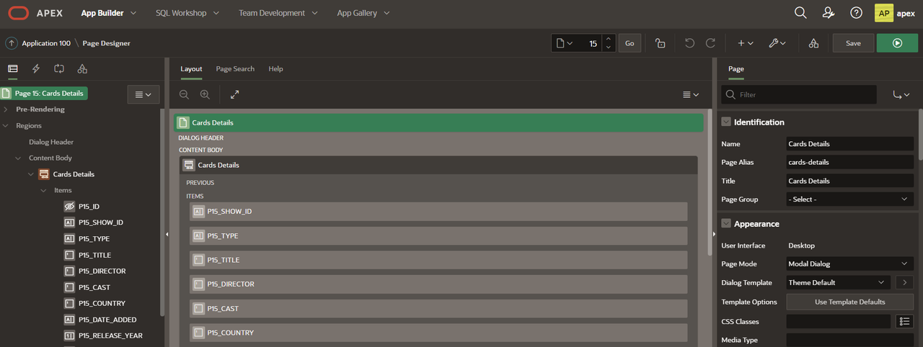Decrement the page number with down arrow
This screenshot has height=347, width=923.
tap(609, 48)
